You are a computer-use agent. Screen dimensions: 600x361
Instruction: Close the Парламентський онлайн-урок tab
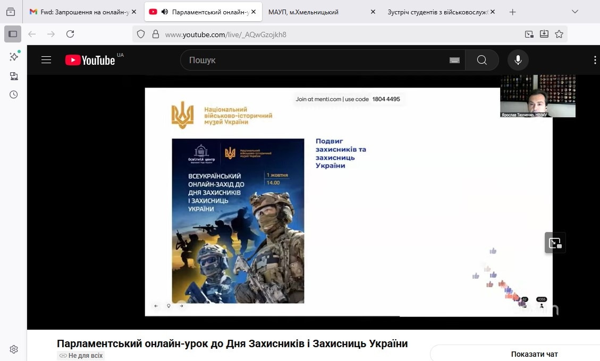[253, 12]
